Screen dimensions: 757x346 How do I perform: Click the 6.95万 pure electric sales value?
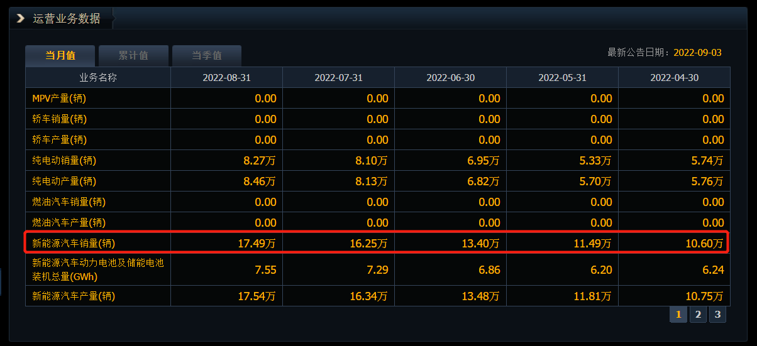click(x=483, y=161)
